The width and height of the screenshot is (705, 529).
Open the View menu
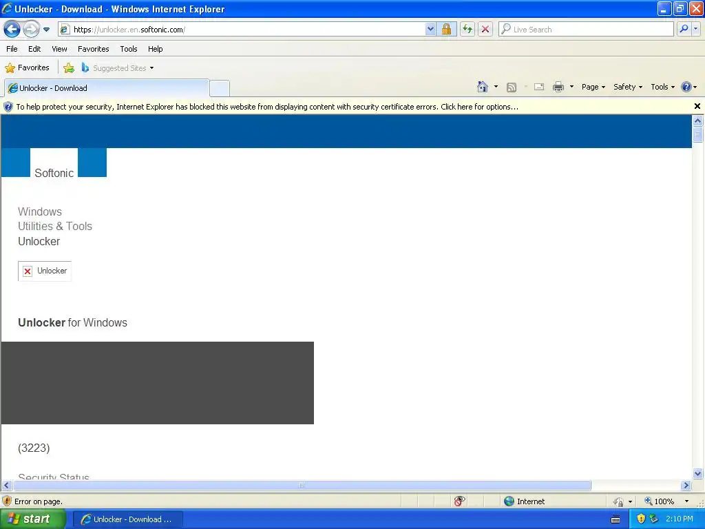click(x=59, y=49)
